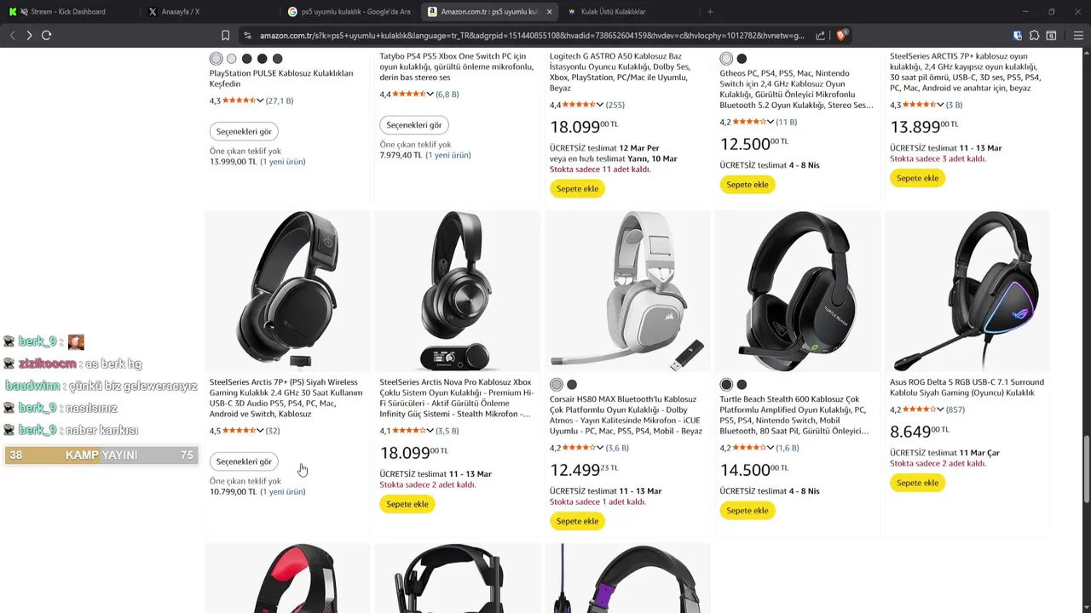Add SteelSeries Arctis Nova Pro to cart
This screenshot has height=613, width=1091.
pyautogui.click(x=407, y=504)
